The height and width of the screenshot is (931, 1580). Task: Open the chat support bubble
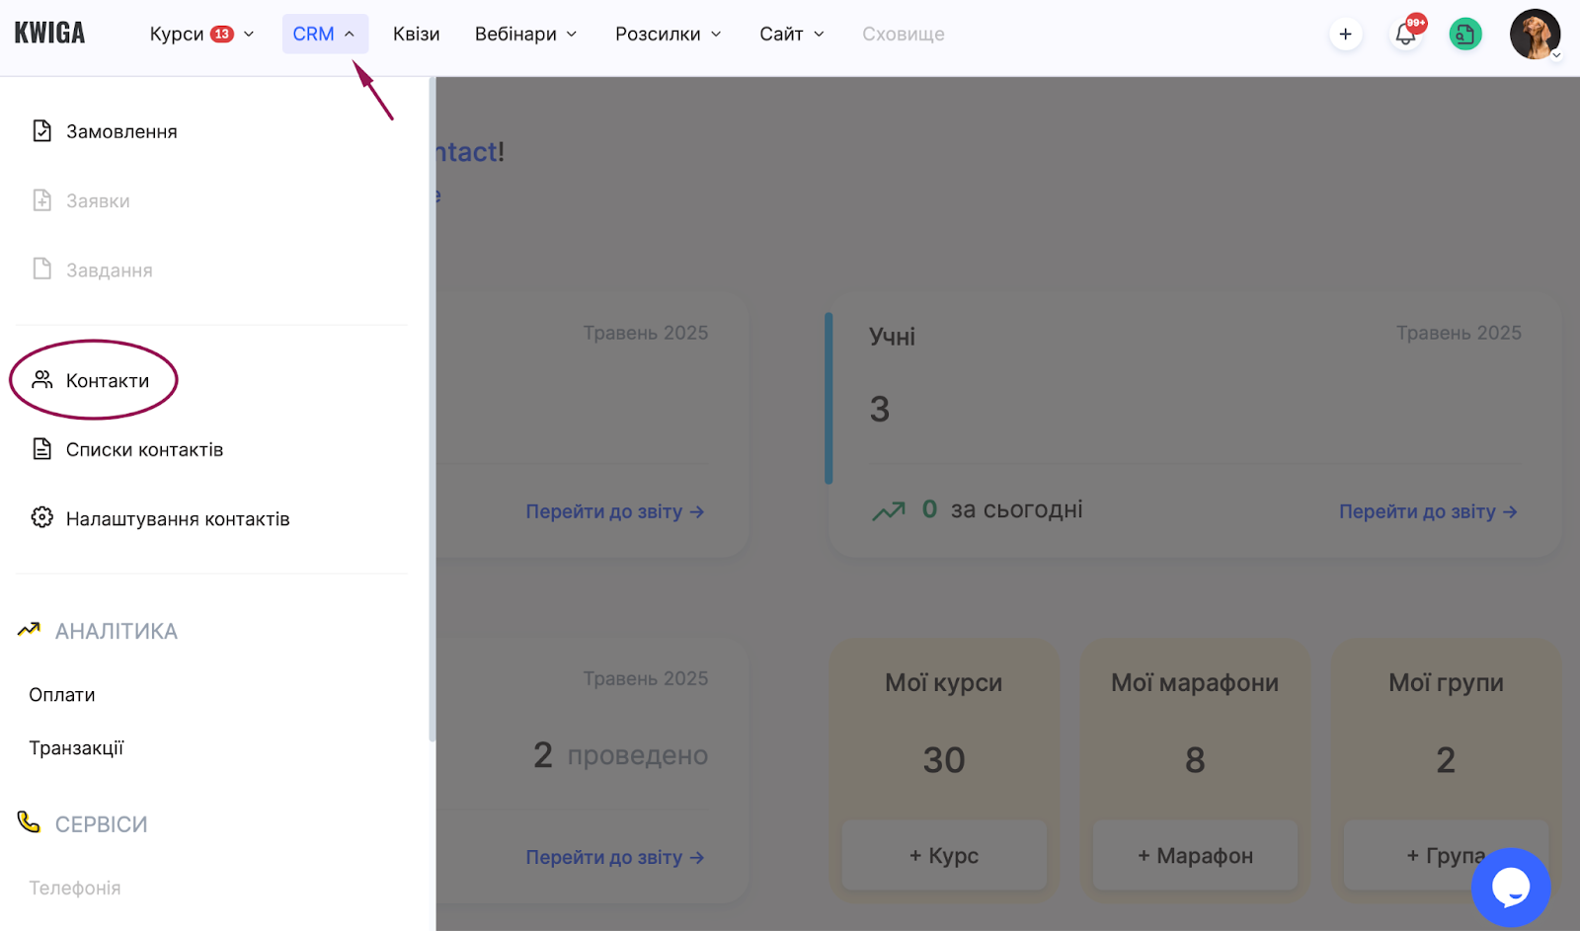(x=1511, y=888)
